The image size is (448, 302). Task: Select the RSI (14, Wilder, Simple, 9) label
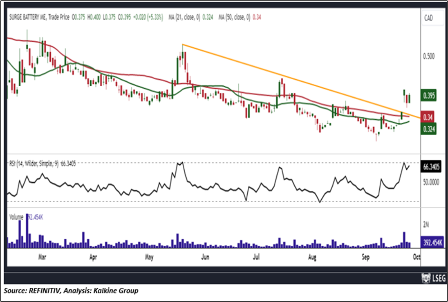click(x=34, y=165)
